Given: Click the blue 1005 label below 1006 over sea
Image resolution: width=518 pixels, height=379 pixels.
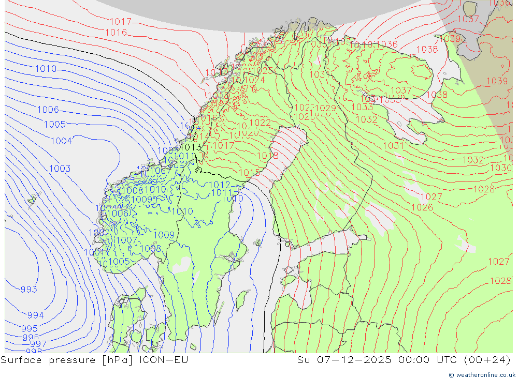Looking at the screenshot, I should point(55,125).
